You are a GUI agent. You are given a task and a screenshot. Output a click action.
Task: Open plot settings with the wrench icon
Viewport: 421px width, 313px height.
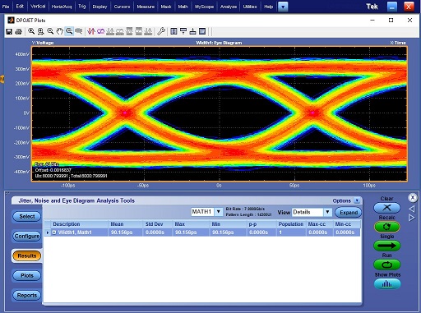pos(161,31)
